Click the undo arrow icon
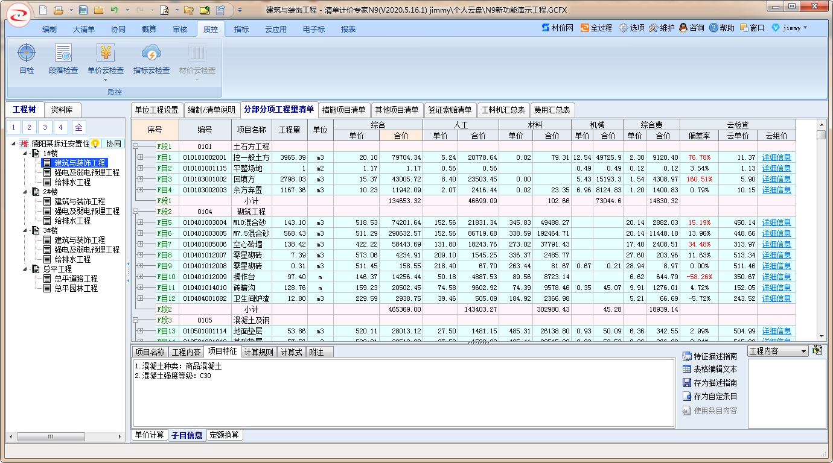 point(113,10)
